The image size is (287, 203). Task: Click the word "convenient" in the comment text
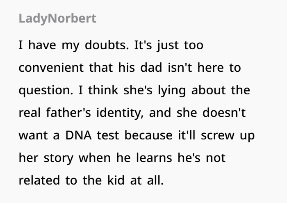pos(51,68)
